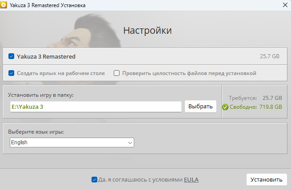Open the EULA link
Screen dimensions: 291x190
(x=191, y=180)
